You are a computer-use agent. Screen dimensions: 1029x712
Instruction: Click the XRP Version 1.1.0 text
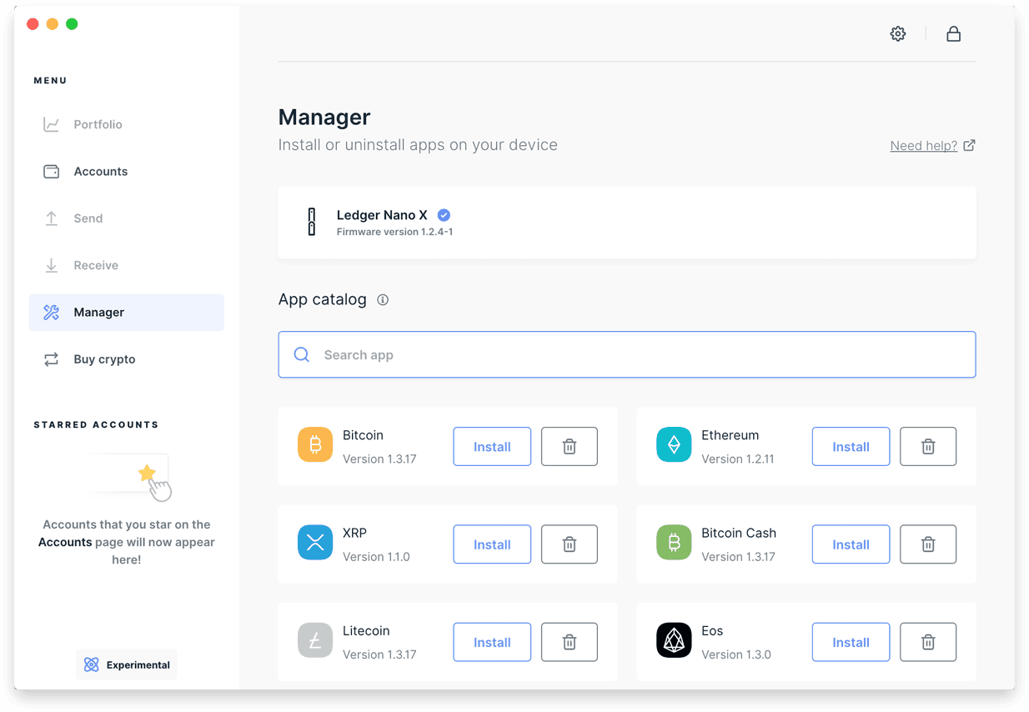[x=376, y=557]
